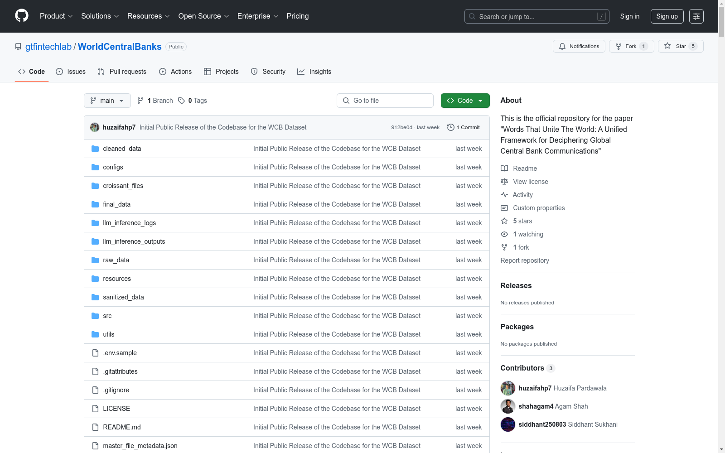Open the .gitattributes file
The image size is (725, 453).
(120, 371)
